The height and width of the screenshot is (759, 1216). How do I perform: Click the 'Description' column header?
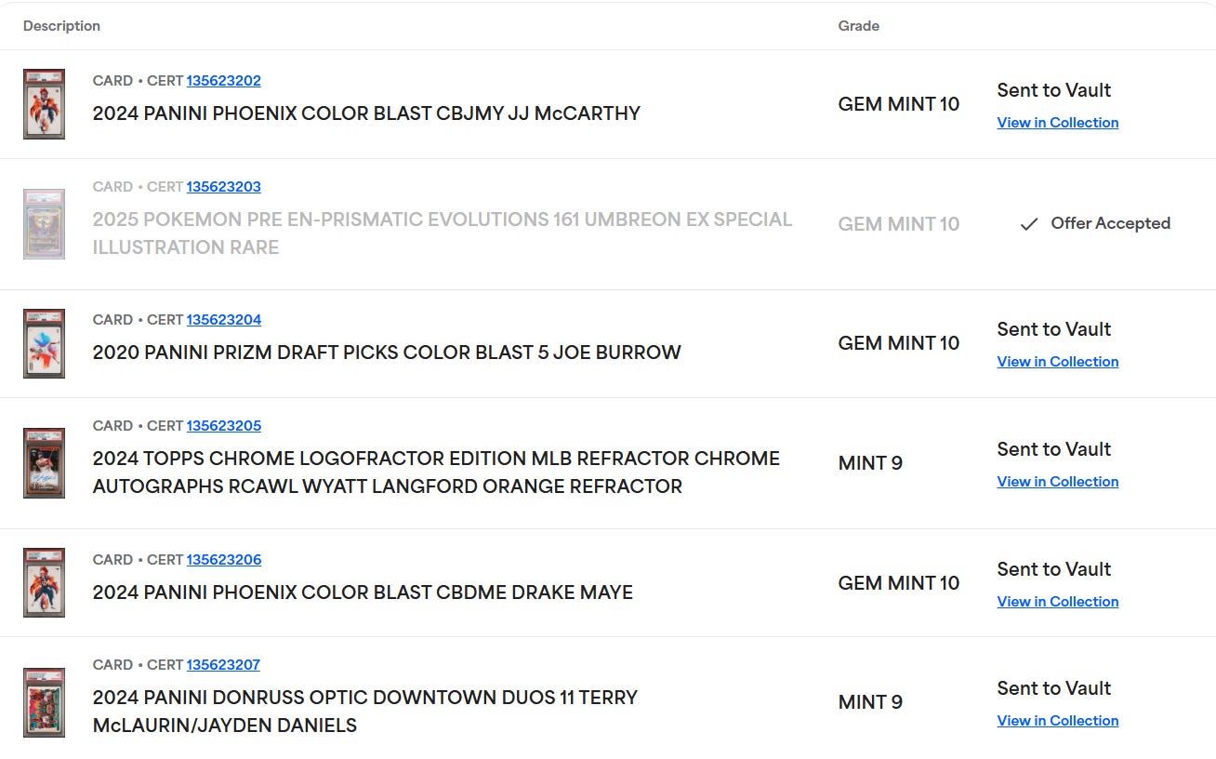61,26
